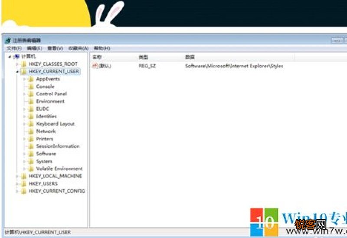This screenshot has width=347, height=238.
Task: Select the HKEY_LOCAL_MACHINE key label
Action: tap(55, 176)
